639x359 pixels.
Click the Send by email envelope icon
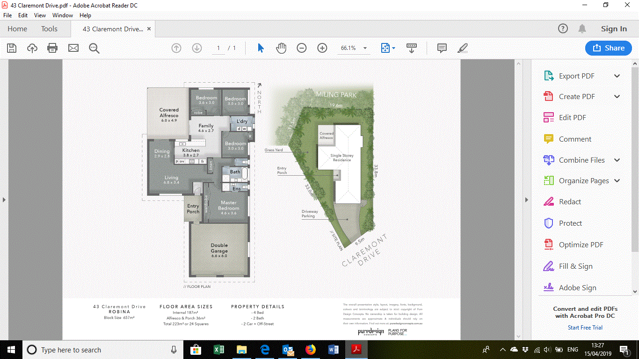point(73,48)
